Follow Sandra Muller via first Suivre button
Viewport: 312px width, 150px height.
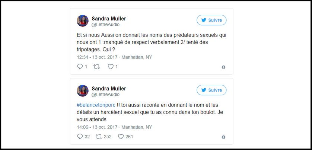pos(211,20)
